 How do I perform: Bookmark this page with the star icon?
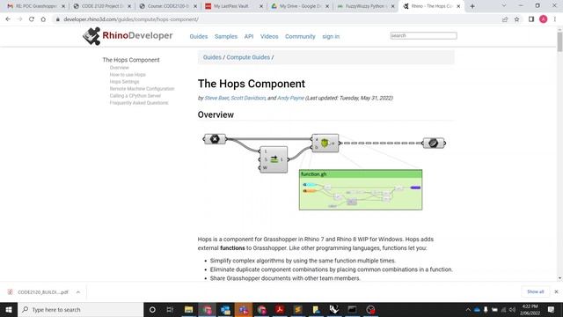point(516,19)
